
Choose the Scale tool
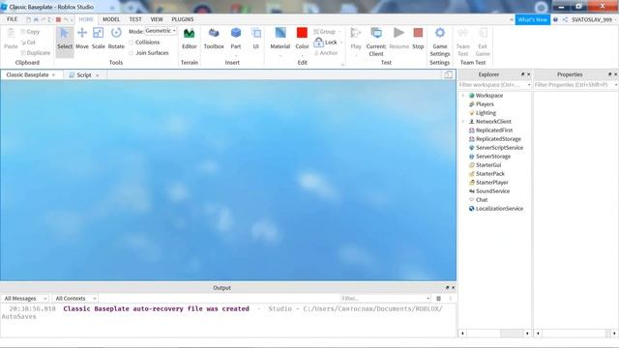coord(99,39)
